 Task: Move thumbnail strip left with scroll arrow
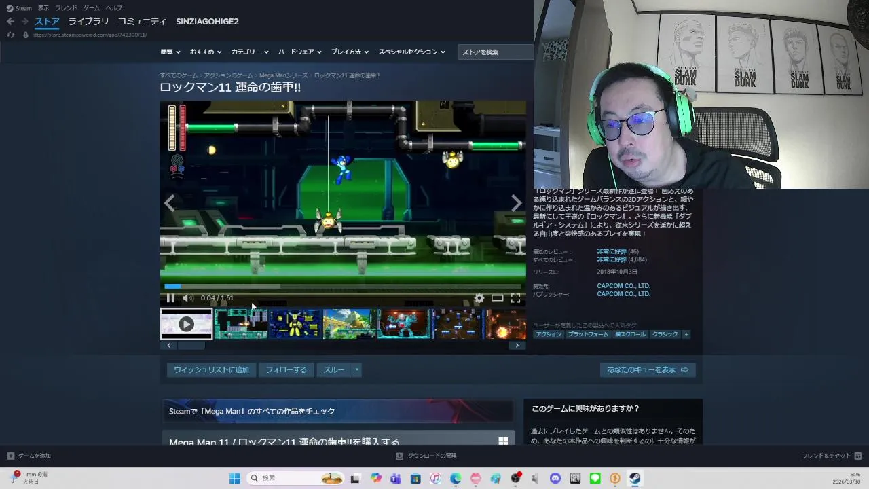(x=168, y=346)
